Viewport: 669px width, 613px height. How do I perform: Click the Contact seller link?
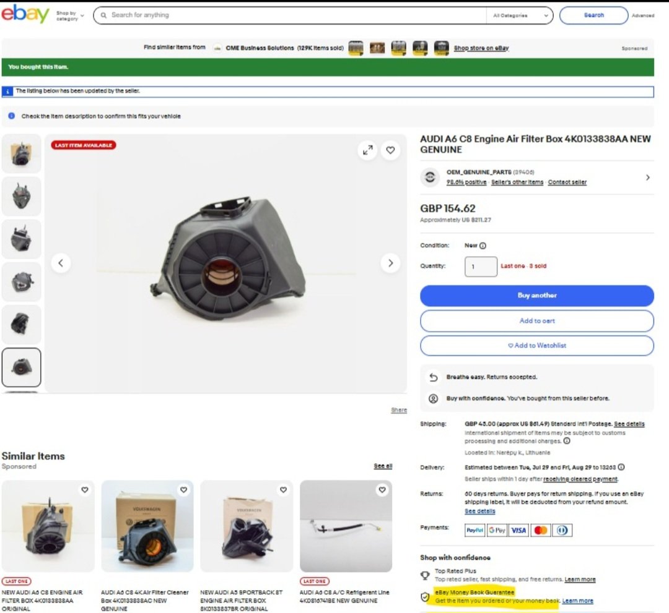tap(567, 182)
